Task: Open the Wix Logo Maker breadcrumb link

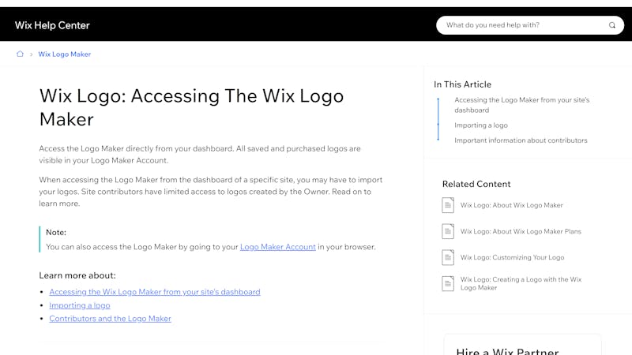Action: coord(65,54)
